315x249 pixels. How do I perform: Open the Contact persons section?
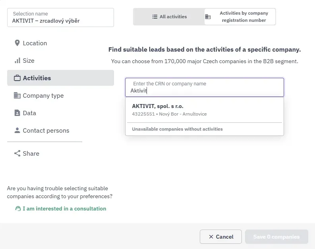click(60, 130)
